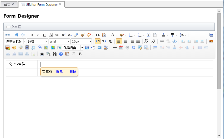This screenshot has height=139, width=224.
Task: Close the UEditor-Form-Designer tab
Action: pyautogui.click(x=60, y=4)
